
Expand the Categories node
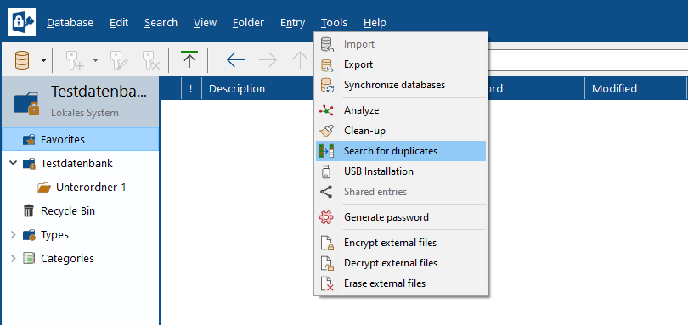(x=13, y=258)
